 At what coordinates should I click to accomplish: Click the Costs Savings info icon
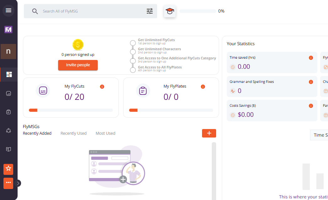[x=311, y=106]
